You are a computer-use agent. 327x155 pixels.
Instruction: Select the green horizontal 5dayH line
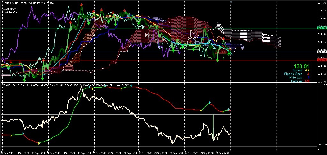click(x=158, y=28)
